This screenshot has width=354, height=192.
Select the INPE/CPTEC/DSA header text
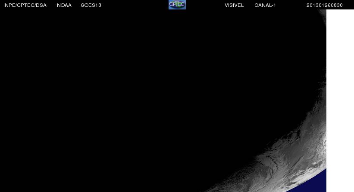[25, 5]
